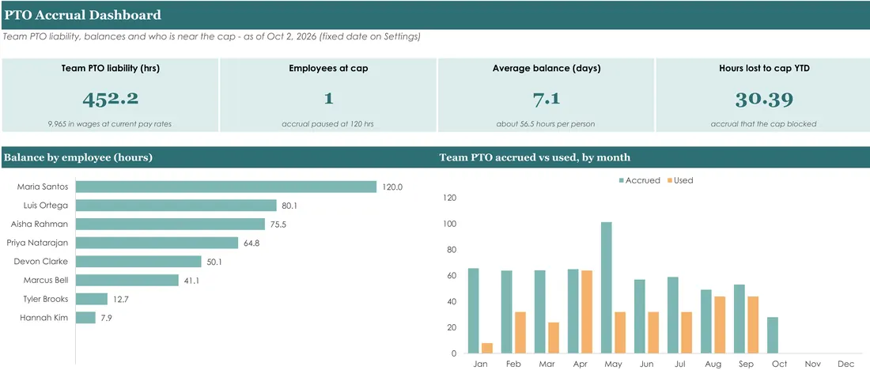
Task: Select the January accrued bar
Action: (473, 311)
